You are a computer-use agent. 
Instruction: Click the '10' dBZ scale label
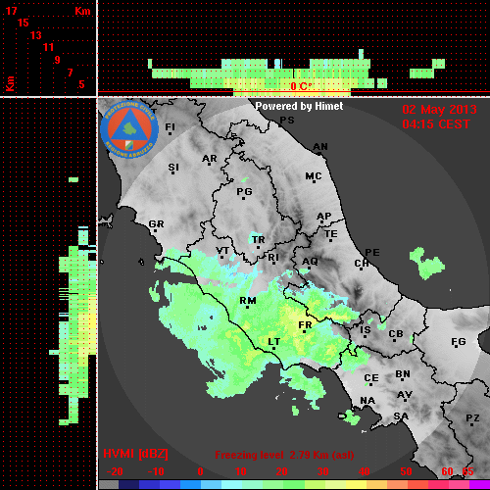241,471
